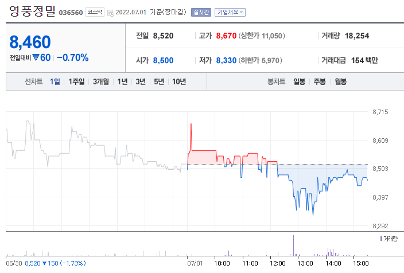Screen dimensions: 404x273
Task: Click the lower limit price 5,970
Action: 270,61
